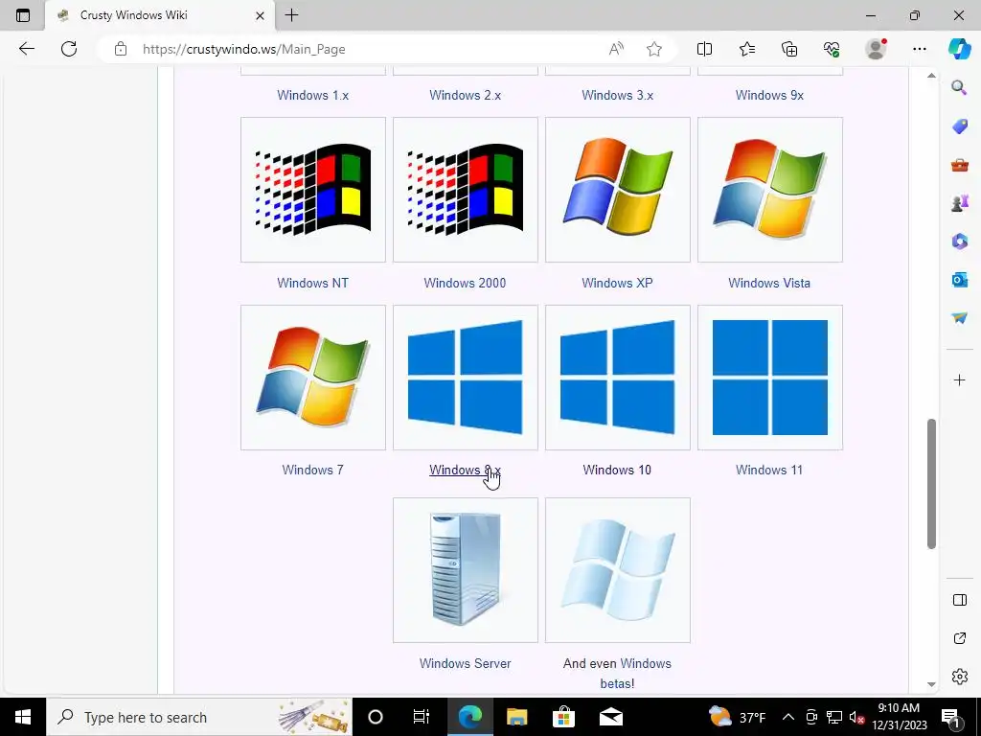
Task: Open sidebar Games chess icon
Action: tap(959, 203)
